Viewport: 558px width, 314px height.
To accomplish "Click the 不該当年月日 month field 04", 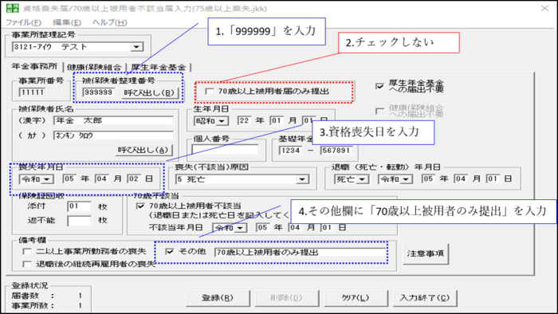I will [295, 228].
